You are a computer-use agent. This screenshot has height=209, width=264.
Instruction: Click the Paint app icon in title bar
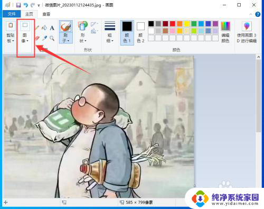(7, 5)
